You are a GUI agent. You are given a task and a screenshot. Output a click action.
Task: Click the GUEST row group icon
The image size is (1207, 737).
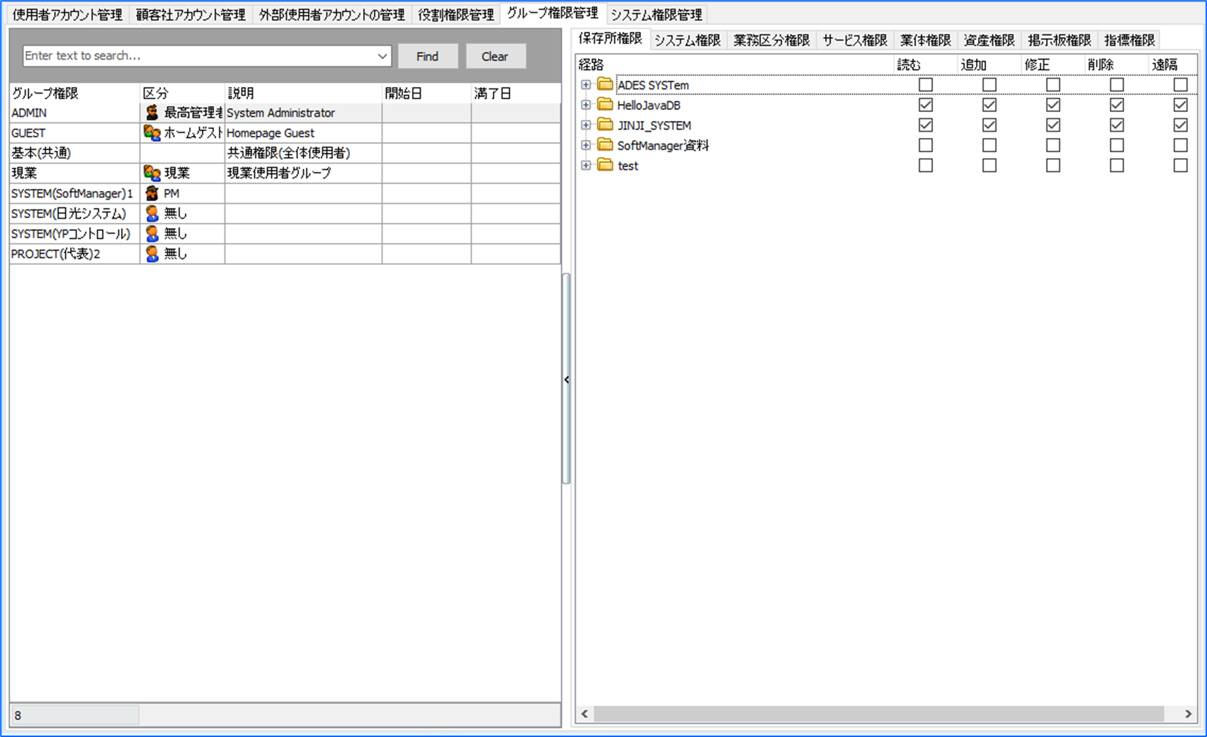(x=152, y=133)
